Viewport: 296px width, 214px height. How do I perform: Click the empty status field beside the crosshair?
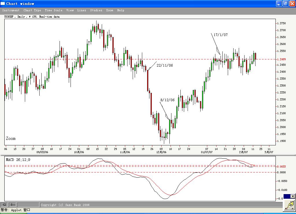tap(28, 204)
